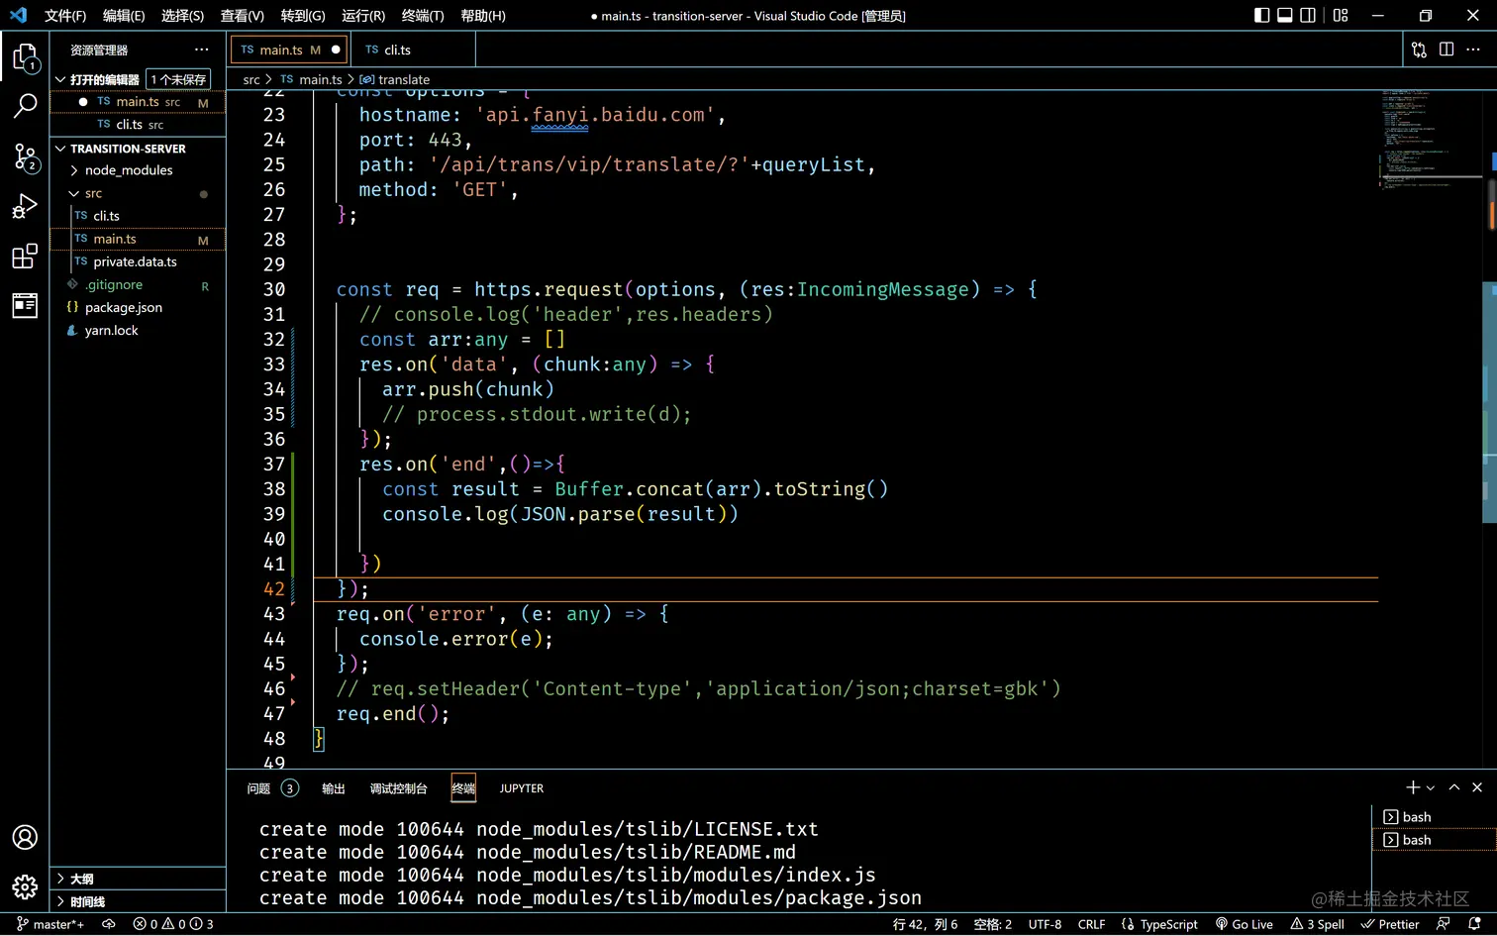Expand the 时间线 section
This screenshot has width=1497, height=936.
(138, 901)
